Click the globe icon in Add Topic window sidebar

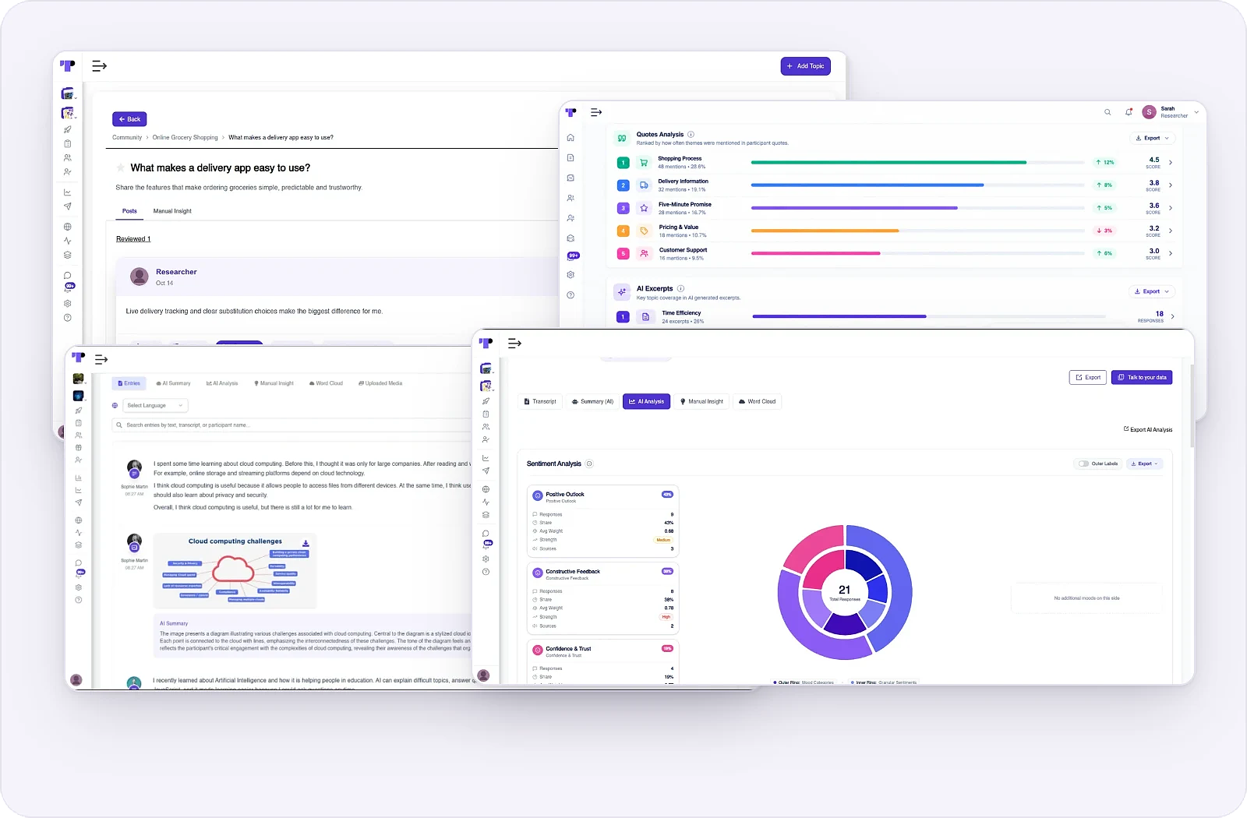68,227
